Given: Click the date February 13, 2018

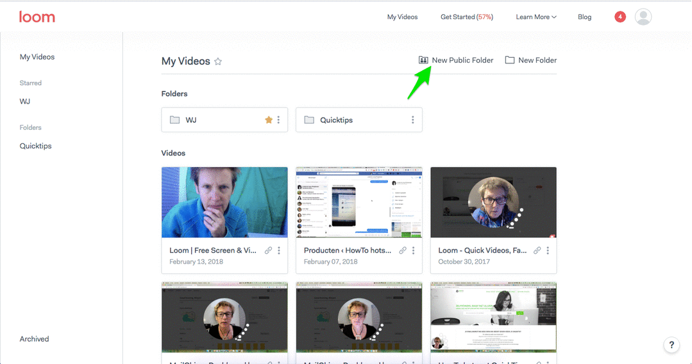Looking at the screenshot, I should 196,262.
